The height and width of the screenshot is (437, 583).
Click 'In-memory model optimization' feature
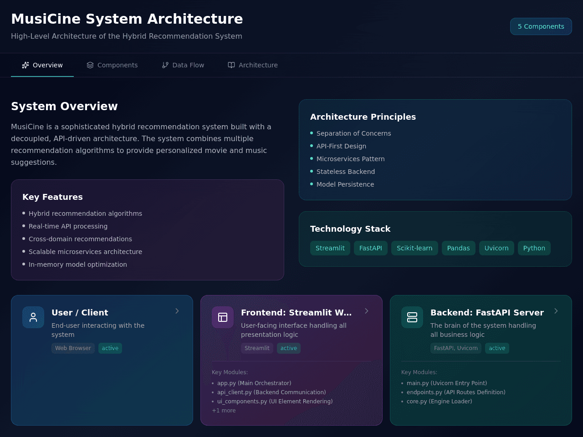[78, 264]
